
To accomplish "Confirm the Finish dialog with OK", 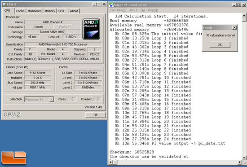I will tap(220, 45).
